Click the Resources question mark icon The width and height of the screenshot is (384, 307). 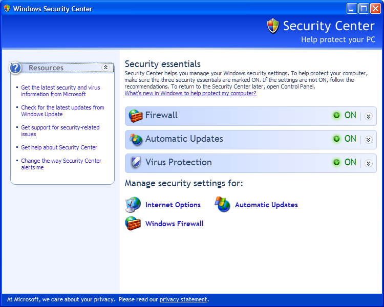click(15, 68)
